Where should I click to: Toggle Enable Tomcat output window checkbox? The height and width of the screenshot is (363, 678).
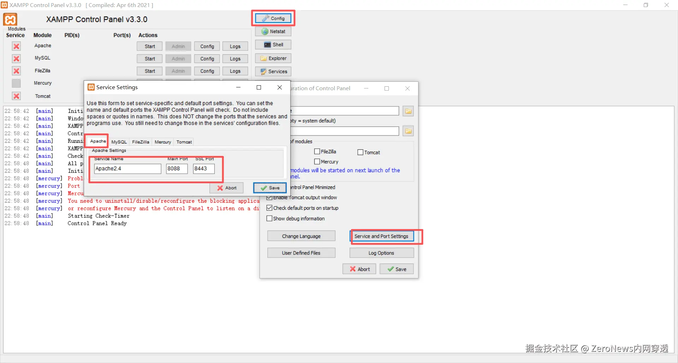tap(269, 198)
